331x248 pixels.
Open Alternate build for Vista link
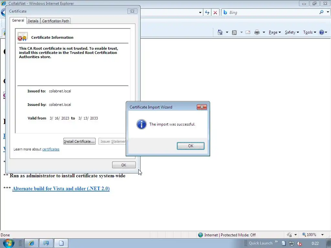point(61,189)
